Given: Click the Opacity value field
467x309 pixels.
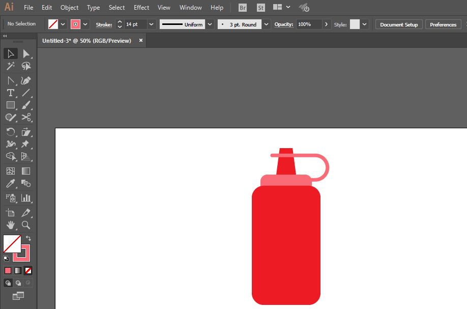Looking at the screenshot, I should point(309,24).
